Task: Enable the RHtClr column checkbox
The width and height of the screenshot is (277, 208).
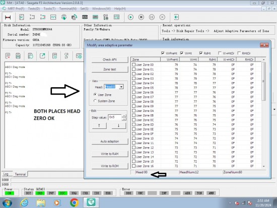Action: (x=239, y=53)
